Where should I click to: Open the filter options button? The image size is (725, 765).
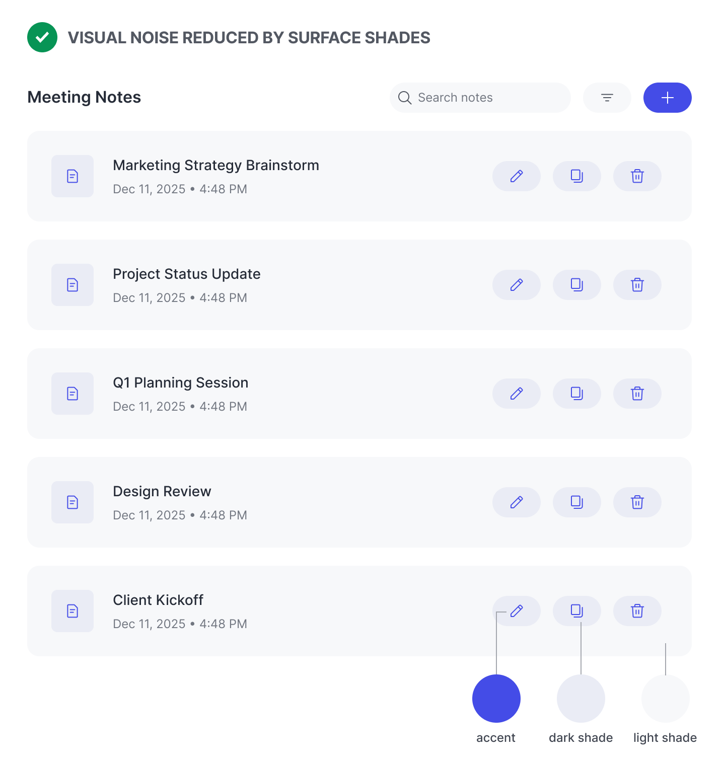(x=607, y=98)
